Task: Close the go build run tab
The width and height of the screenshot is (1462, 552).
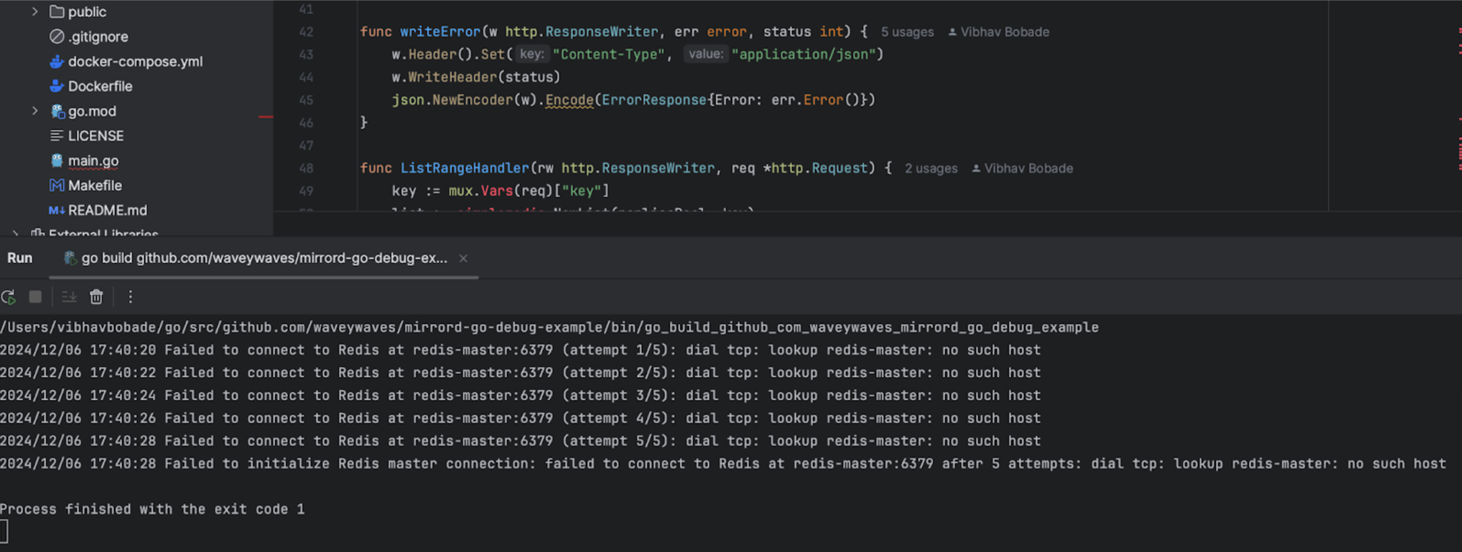Action: coord(463,259)
